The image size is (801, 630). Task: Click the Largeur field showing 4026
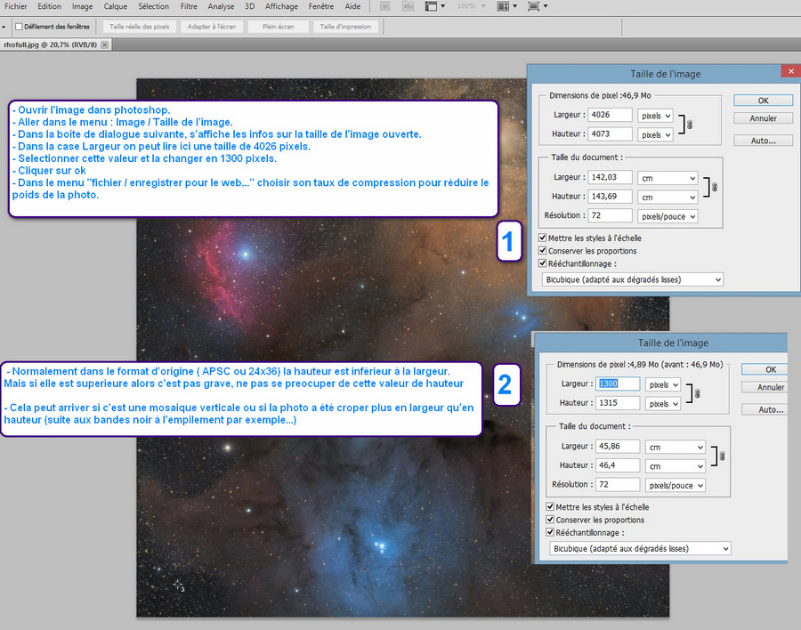tap(610, 115)
